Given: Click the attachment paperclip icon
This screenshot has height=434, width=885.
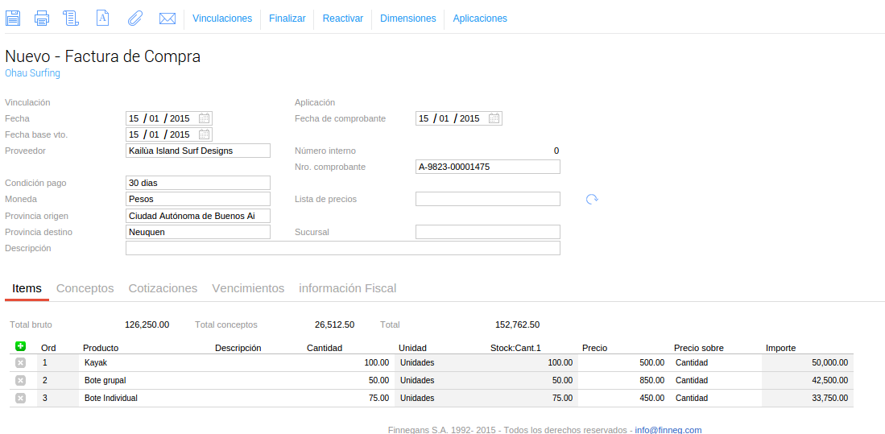Looking at the screenshot, I should pos(135,18).
